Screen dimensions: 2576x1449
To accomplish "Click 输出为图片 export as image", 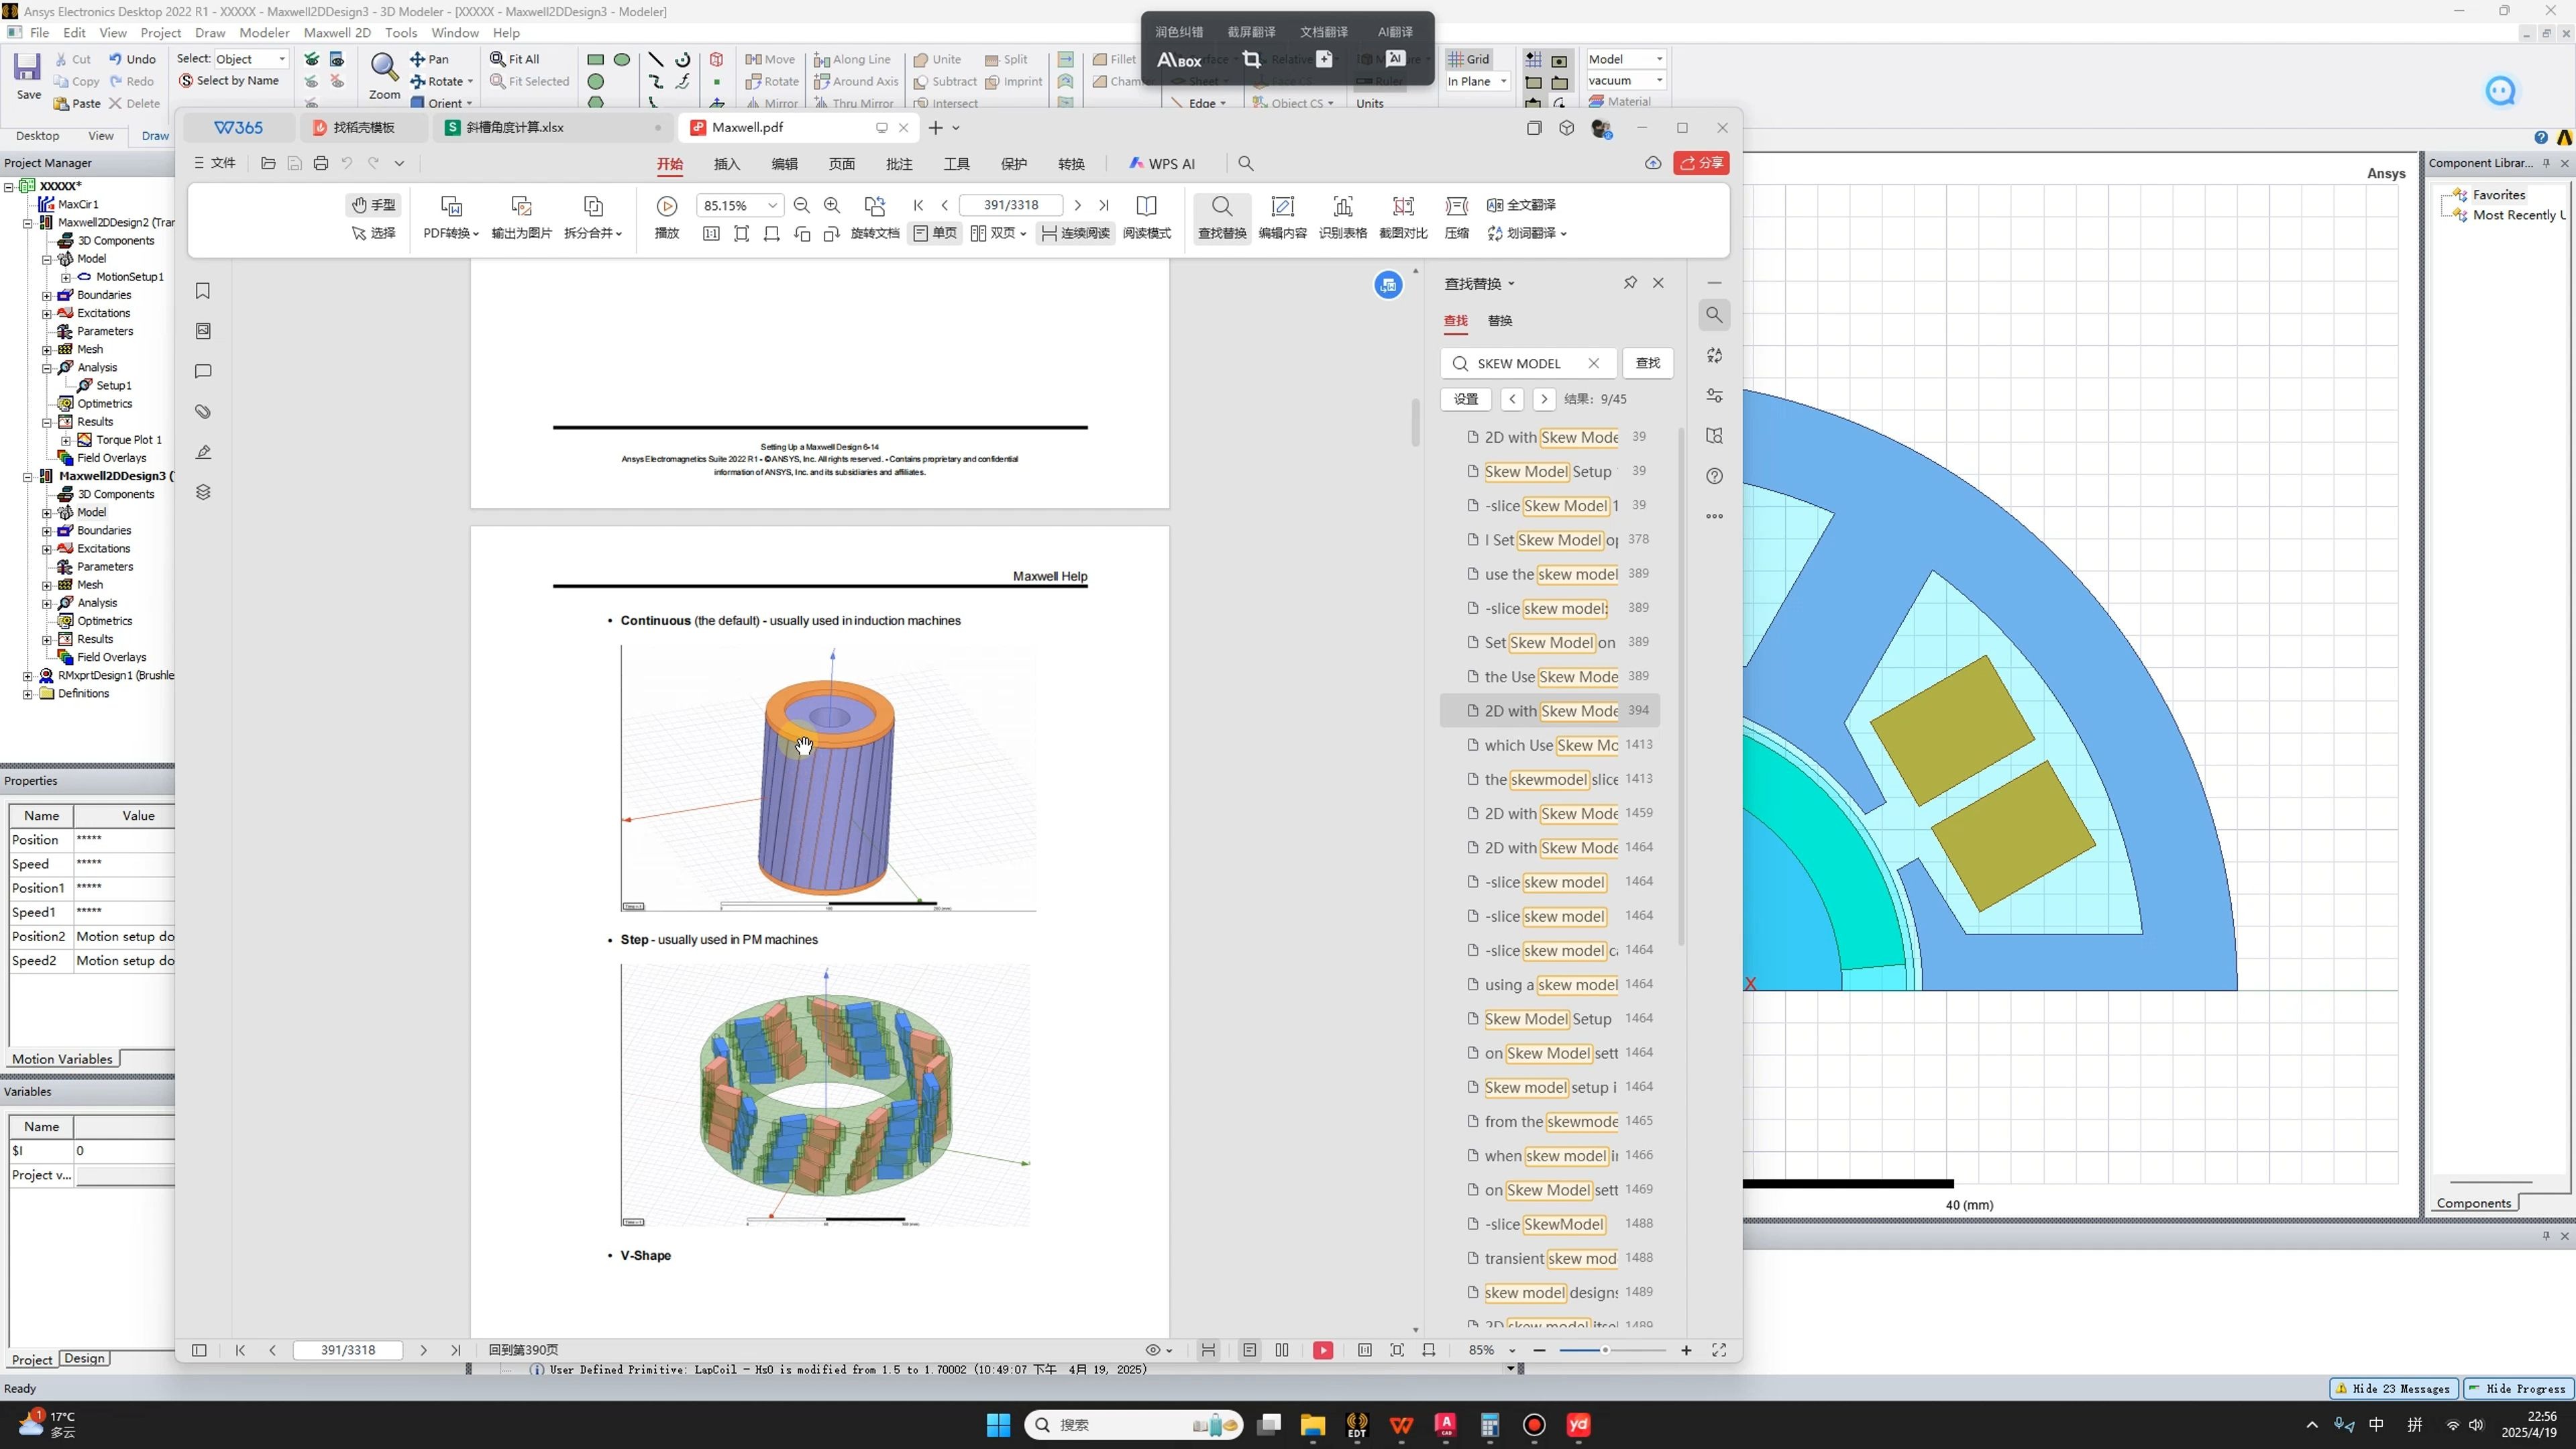I will [x=521, y=217].
